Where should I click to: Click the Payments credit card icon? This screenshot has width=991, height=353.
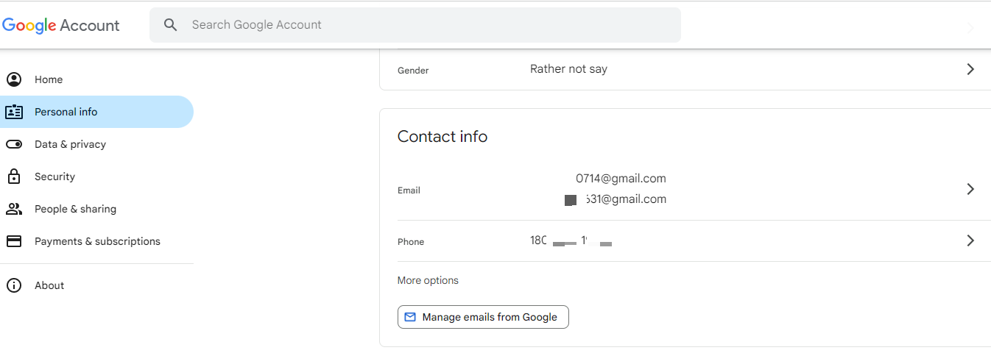tap(13, 241)
